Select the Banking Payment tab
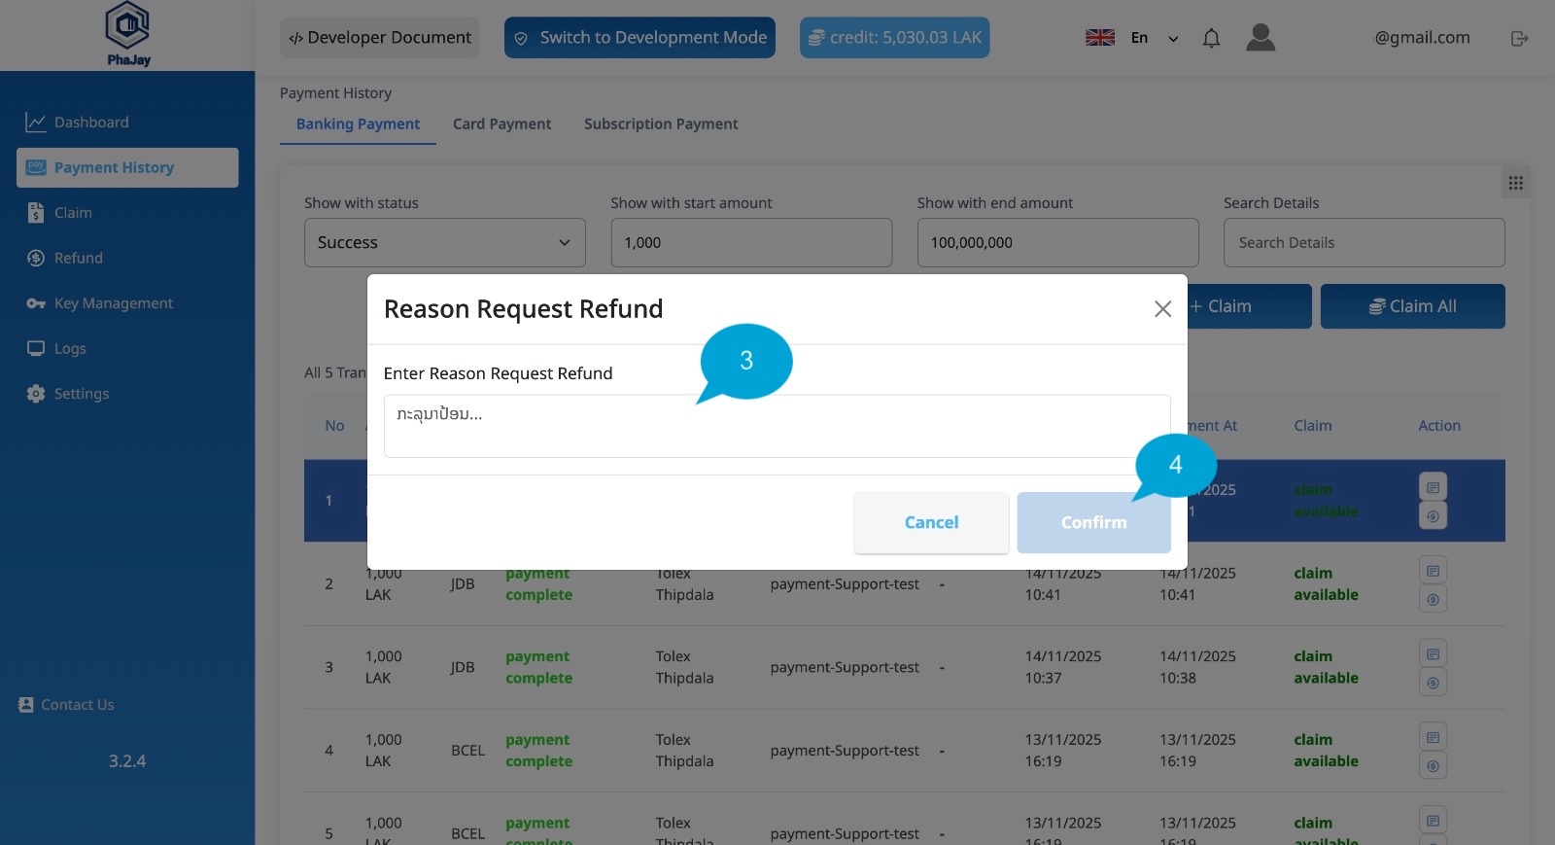1555x845 pixels. (358, 124)
